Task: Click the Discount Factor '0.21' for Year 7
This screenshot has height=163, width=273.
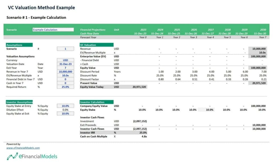Action: click(264, 79)
